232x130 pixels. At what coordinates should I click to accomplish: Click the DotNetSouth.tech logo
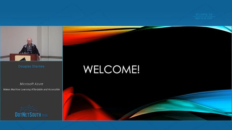[x=32, y=111]
